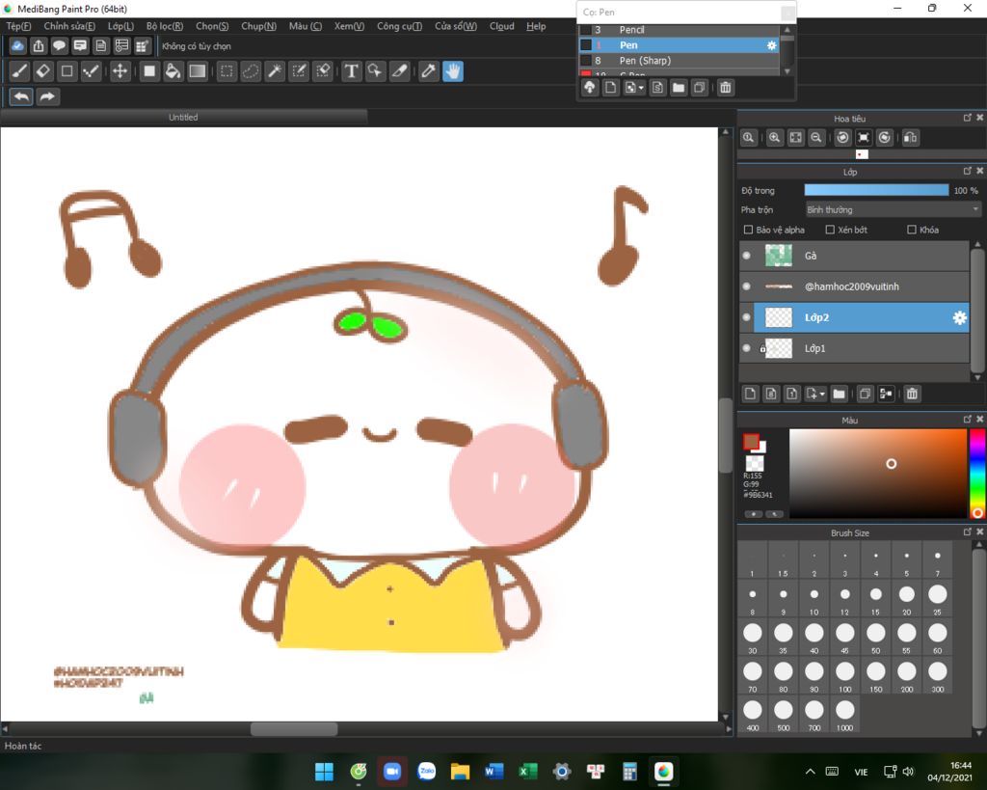Open the Chỉnh sửa menu
Screen dimensions: 987x790
69,26
